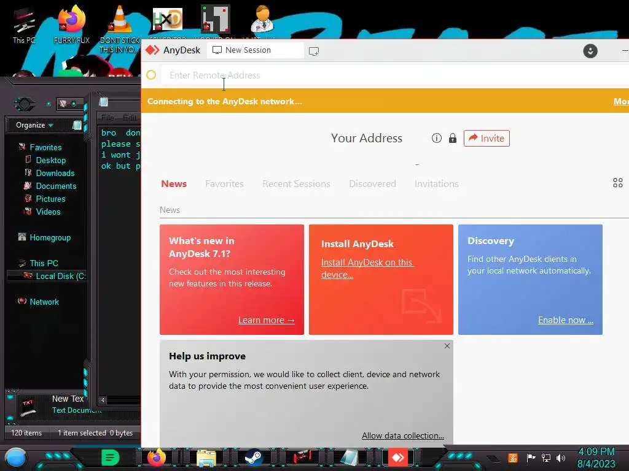Select This PC in Explorer sidebar
Viewport: 629px width, 471px height.
click(44, 263)
